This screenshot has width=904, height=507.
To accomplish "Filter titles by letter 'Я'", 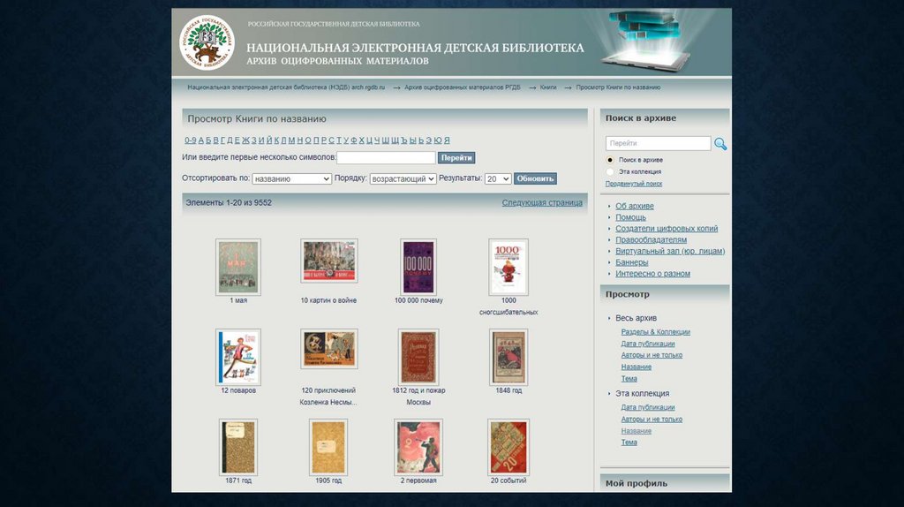I will [x=447, y=140].
